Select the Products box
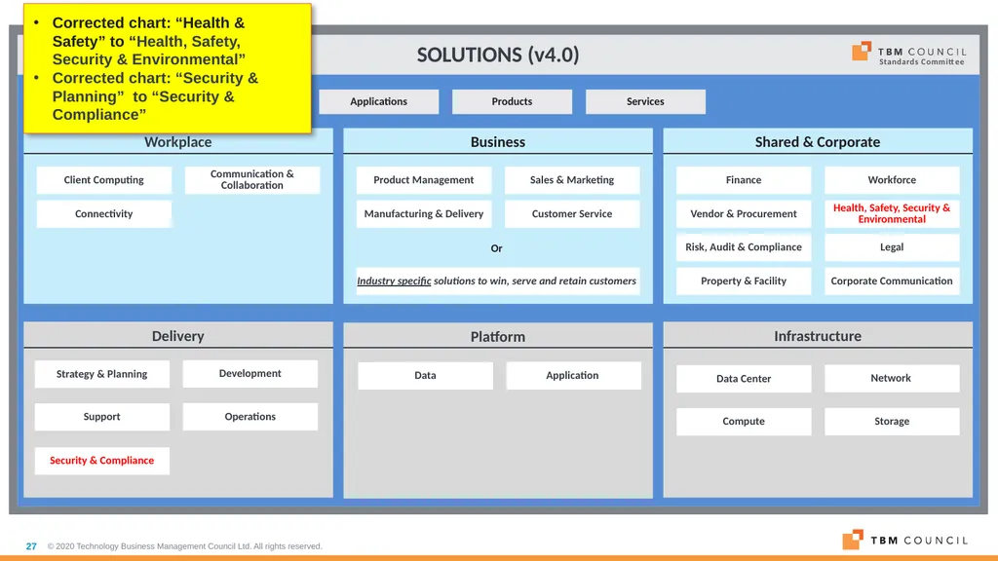This screenshot has width=998, height=561. [512, 101]
